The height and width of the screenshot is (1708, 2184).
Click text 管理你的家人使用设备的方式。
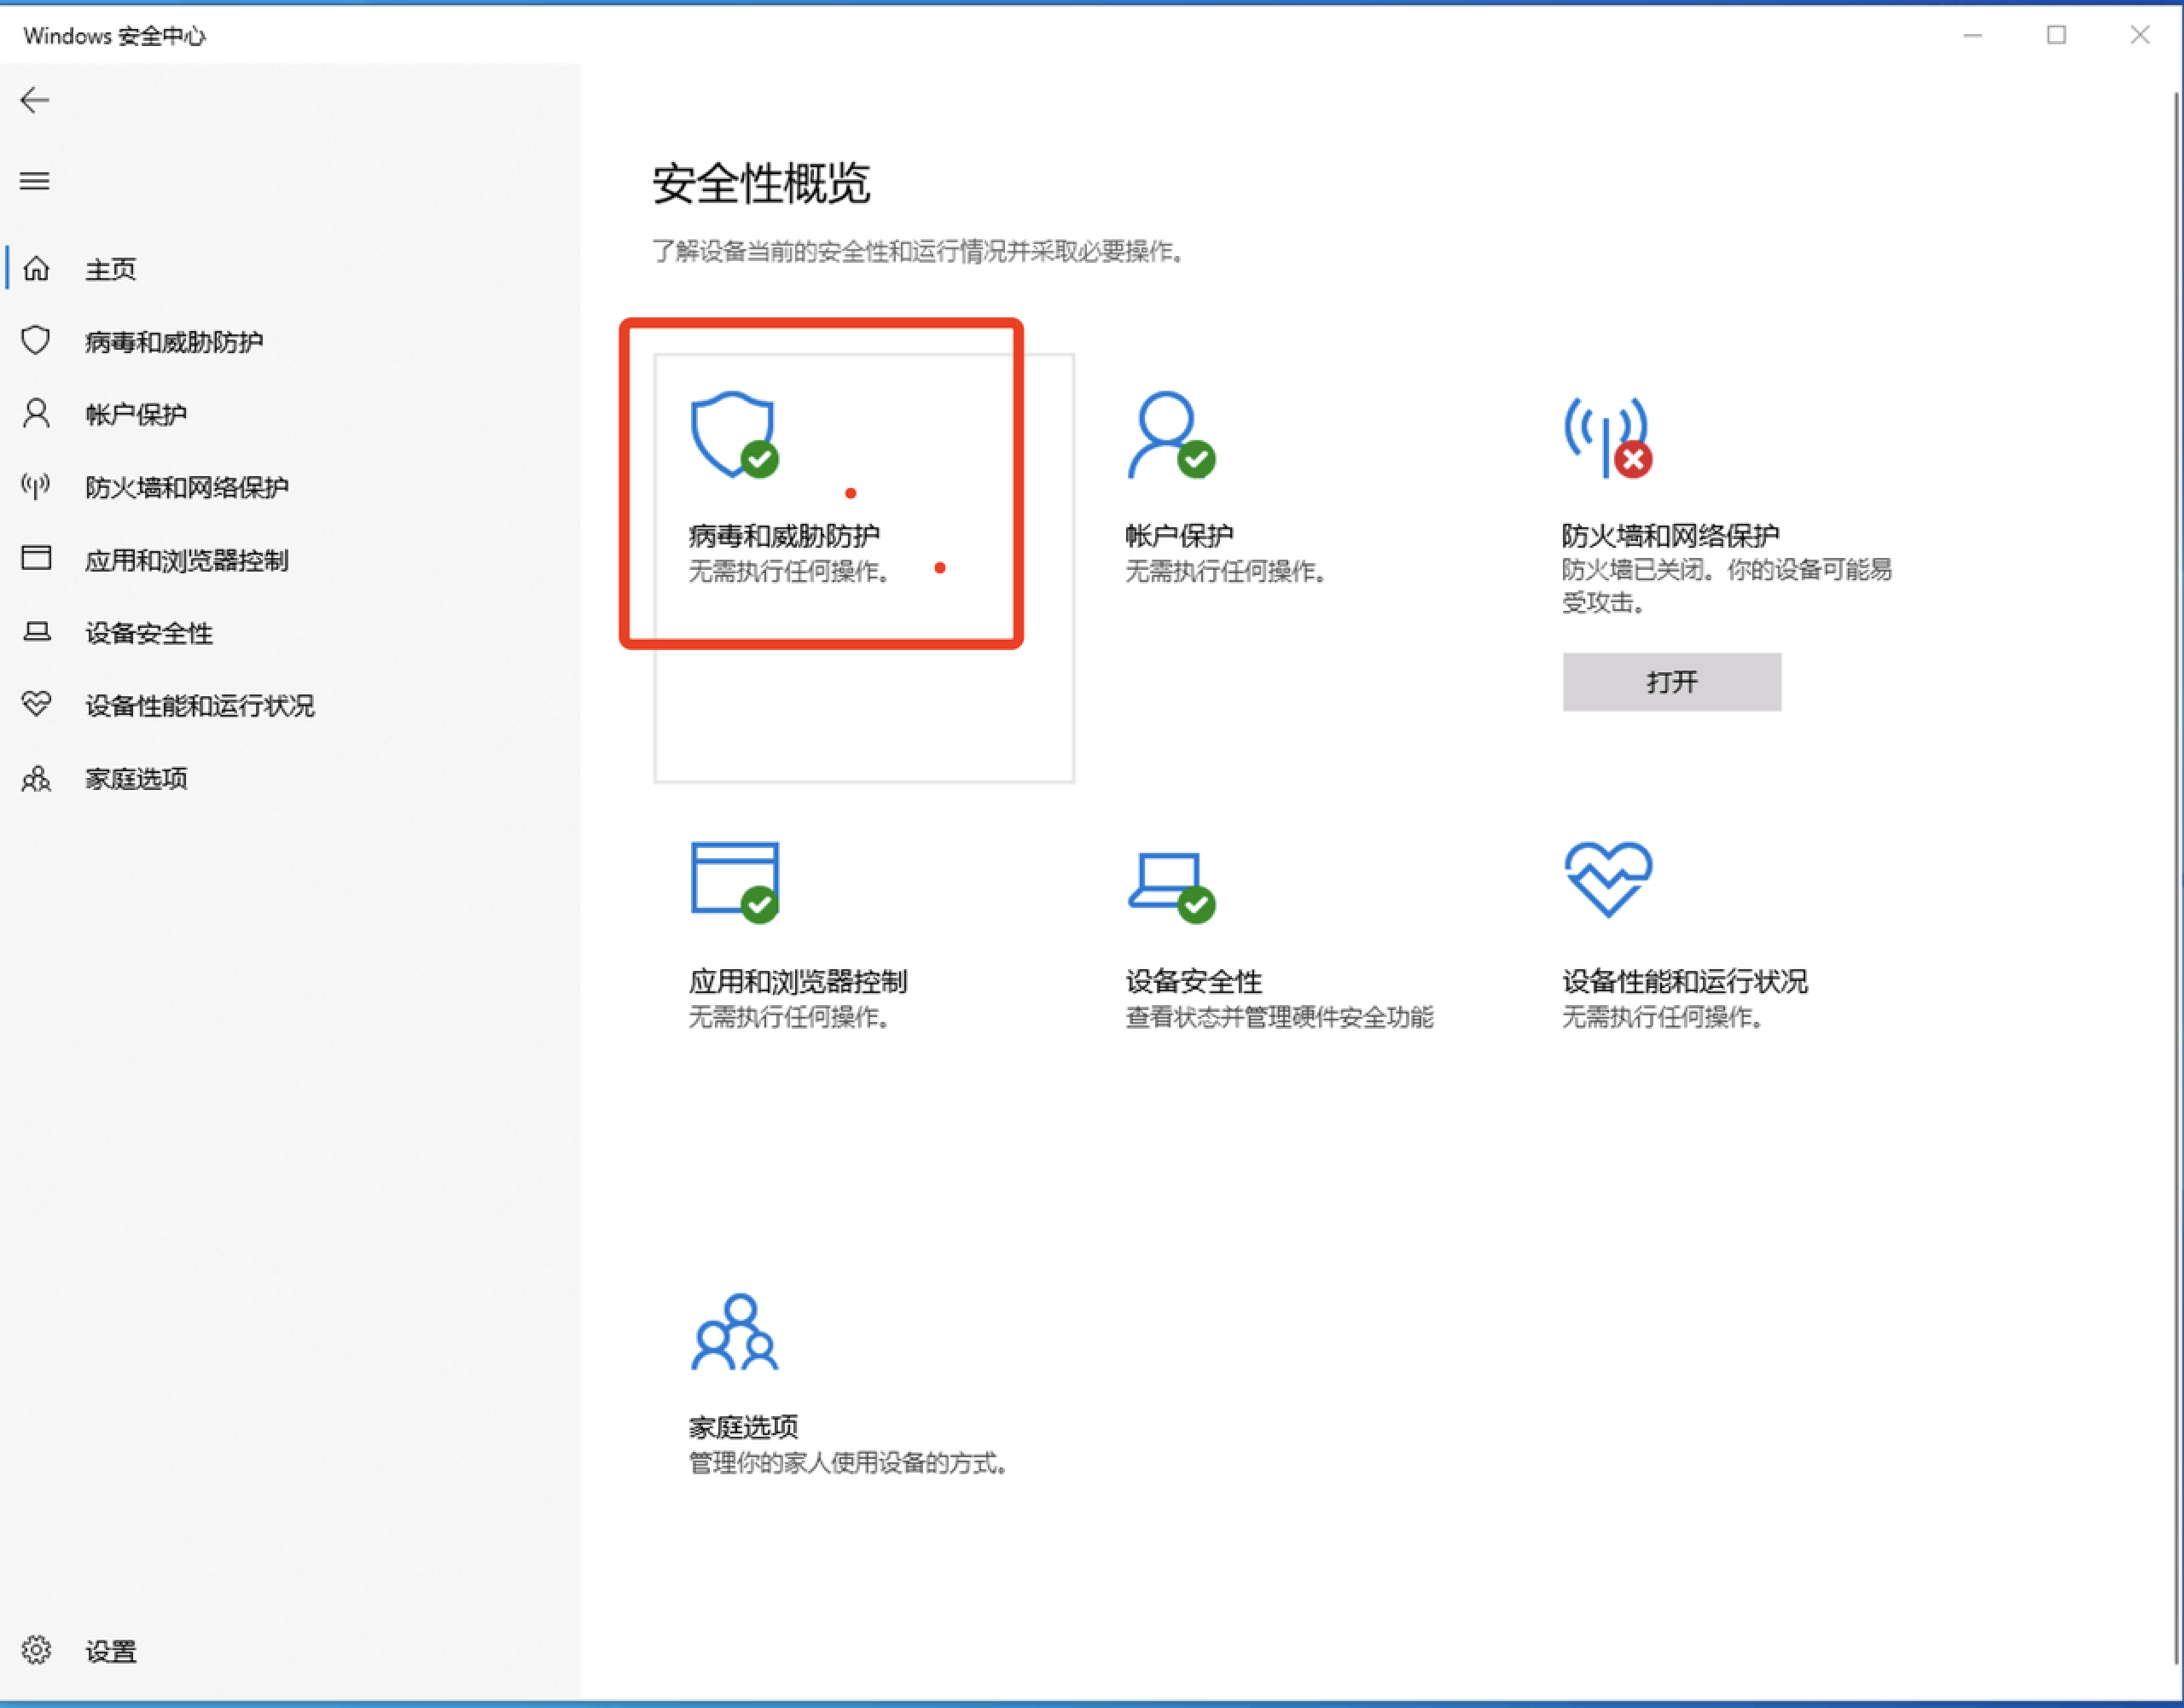click(849, 1464)
